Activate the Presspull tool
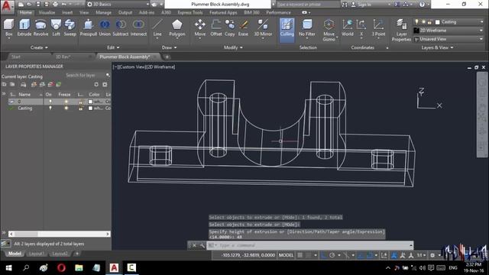Viewport: 489px width, 275px height. point(89,27)
